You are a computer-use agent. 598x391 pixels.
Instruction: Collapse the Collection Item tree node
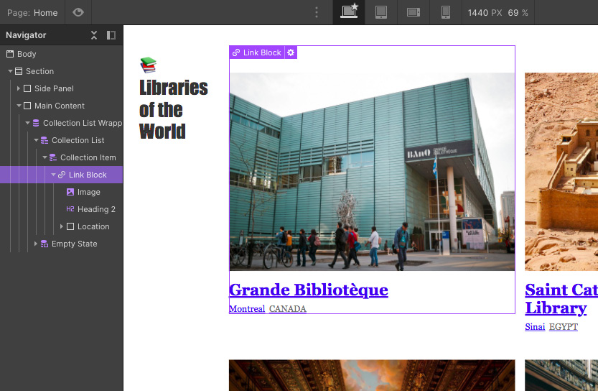45,157
